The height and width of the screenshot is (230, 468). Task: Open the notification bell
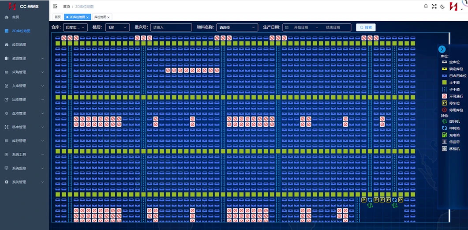point(426,6)
